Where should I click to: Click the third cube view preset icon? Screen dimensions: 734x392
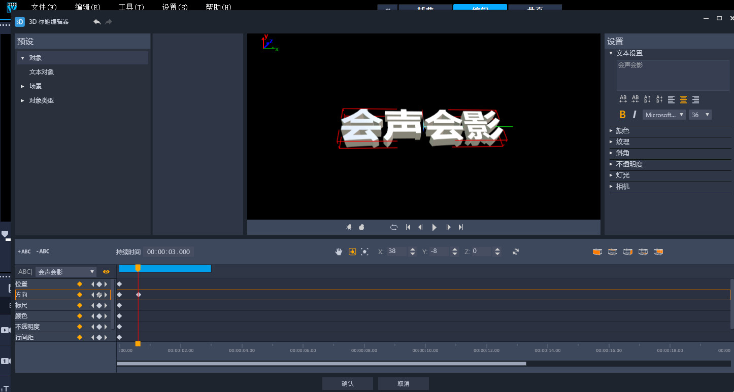coord(628,252)
